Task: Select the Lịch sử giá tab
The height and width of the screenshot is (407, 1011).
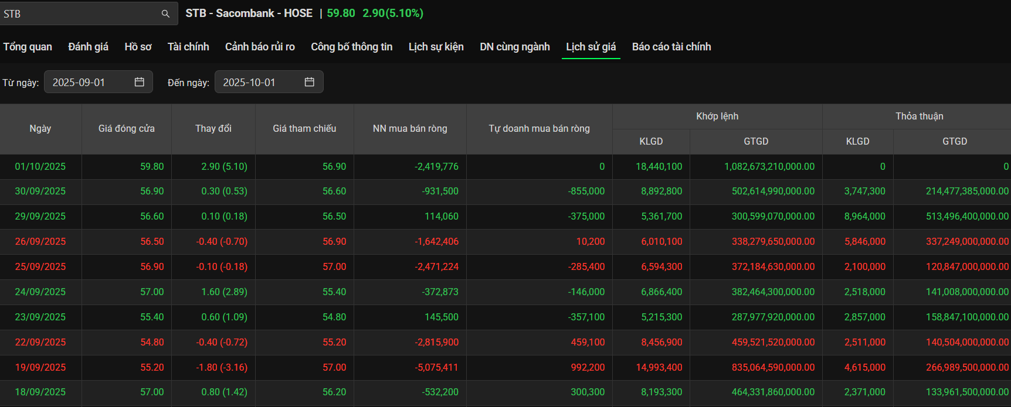Action: 591,47
